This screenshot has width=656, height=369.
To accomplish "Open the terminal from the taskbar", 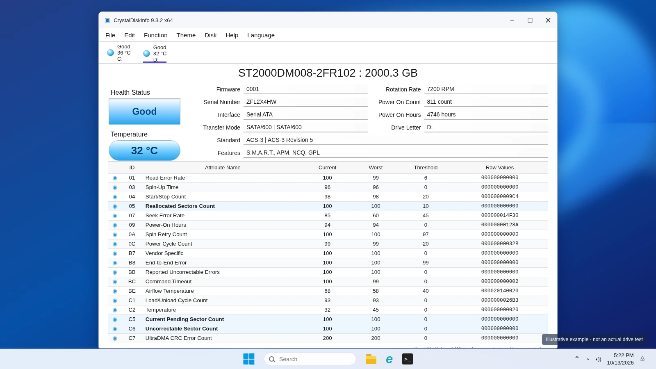I will pyautogui.click(x=408, y=359).
